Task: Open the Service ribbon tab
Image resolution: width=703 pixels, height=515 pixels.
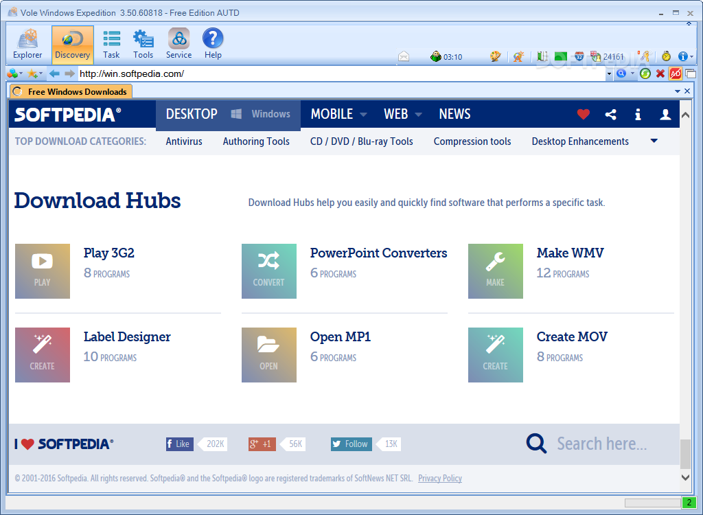Action: tap(179, 45)
